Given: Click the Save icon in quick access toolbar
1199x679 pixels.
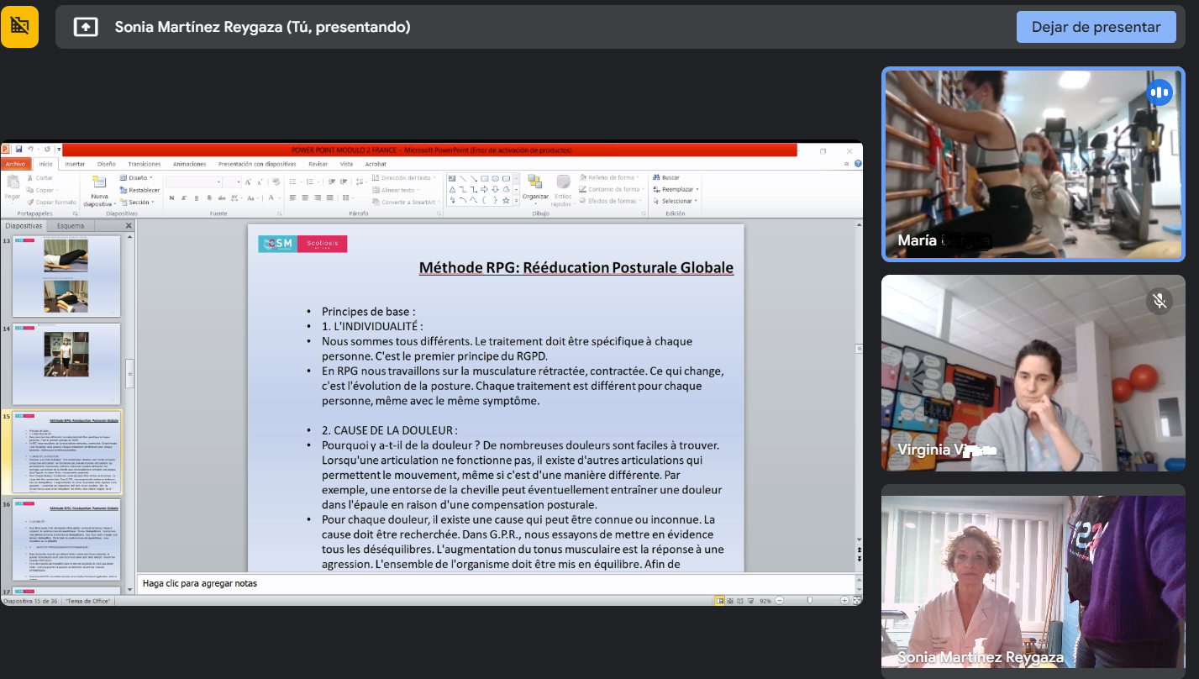Looking at the screenshot, I should point(19,150).
